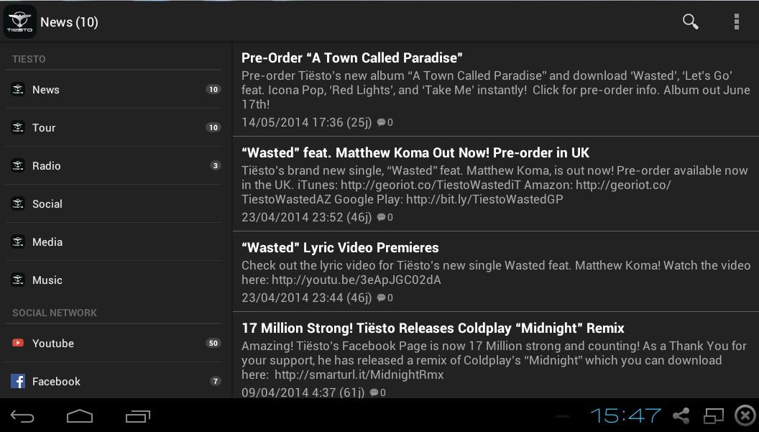The height and width of the screenshot is (432, 759).
Task: Open the Coldplay "Midnight" Remix article
Action: coord(433,328)
